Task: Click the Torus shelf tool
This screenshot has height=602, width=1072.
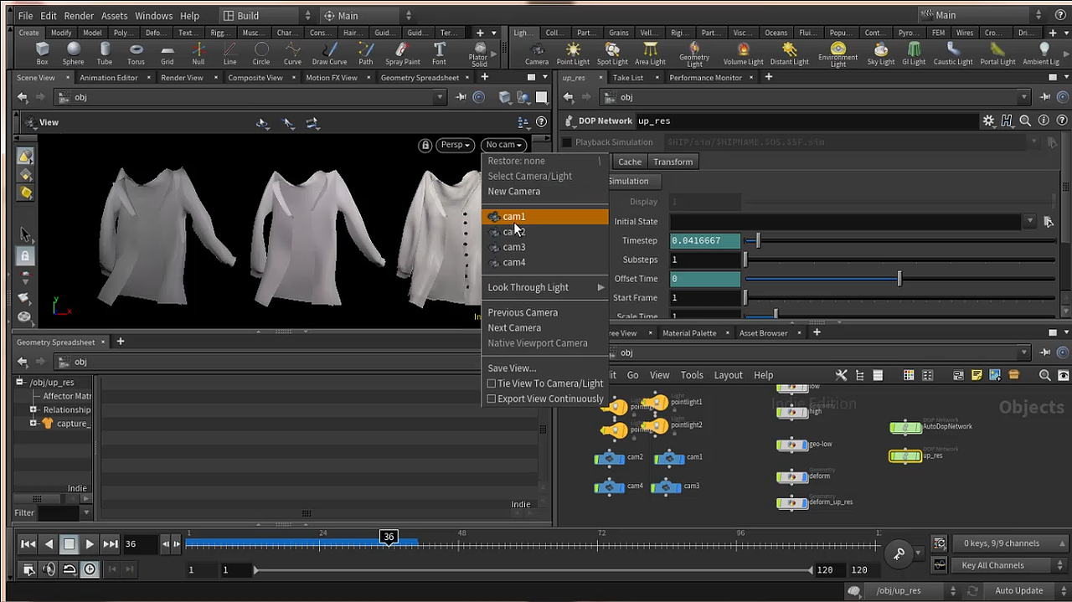Action: tap(136, 53)
